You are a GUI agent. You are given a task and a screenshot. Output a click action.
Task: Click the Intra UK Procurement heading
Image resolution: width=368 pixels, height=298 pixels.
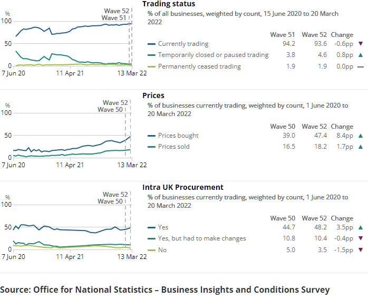point(182,187)
